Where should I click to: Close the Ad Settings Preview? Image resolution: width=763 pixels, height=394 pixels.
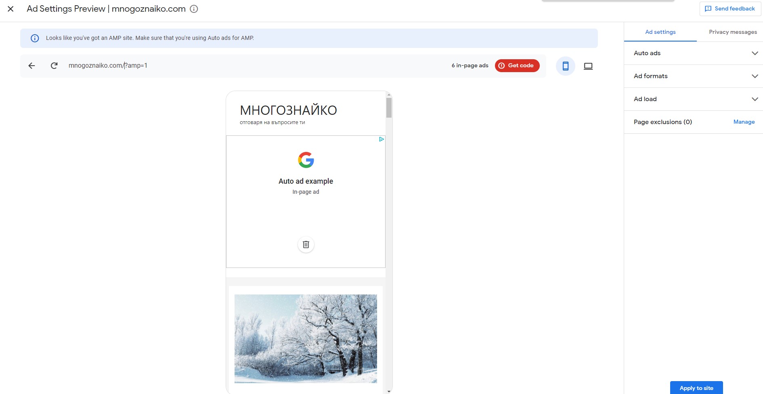pos(11,9)
